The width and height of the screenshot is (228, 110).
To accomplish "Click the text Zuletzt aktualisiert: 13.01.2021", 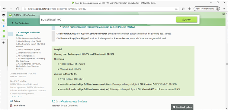I will [x=24, y=74].
